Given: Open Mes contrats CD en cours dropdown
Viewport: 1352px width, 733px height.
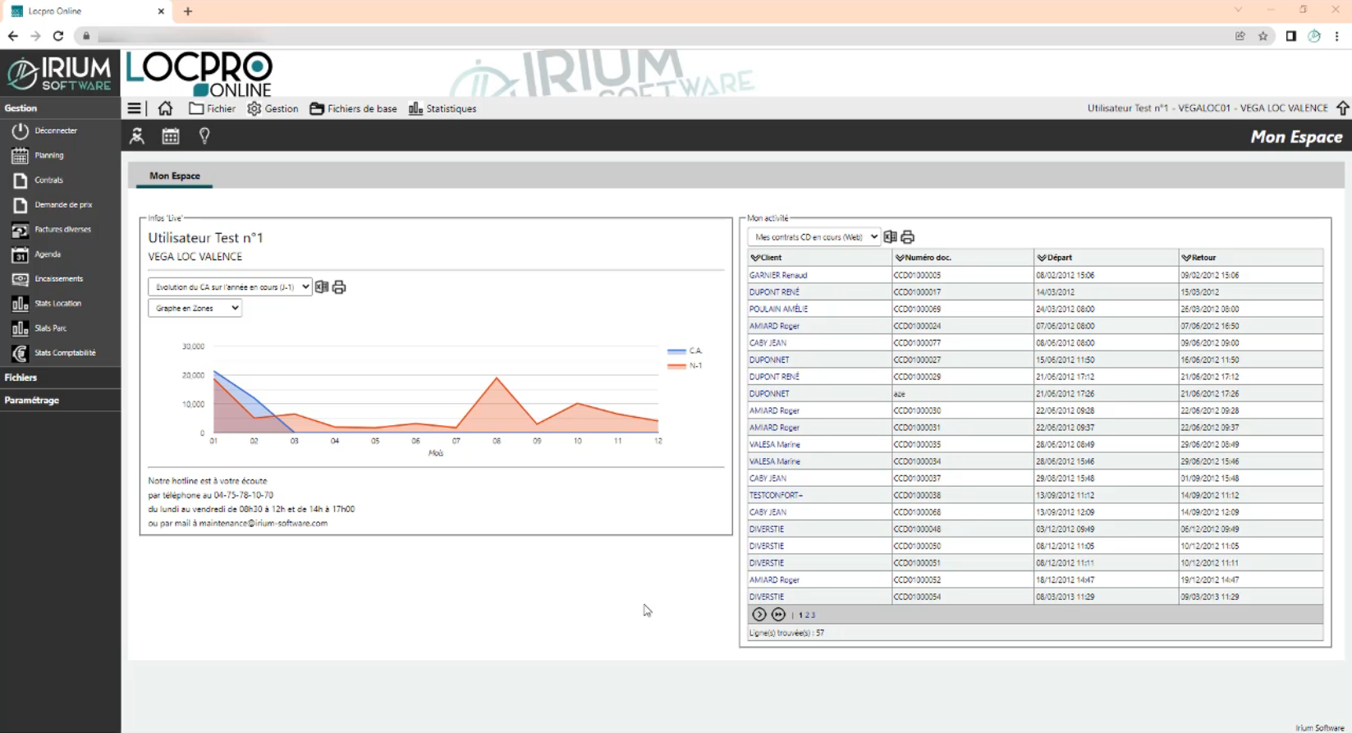Looking at the screenshot, I should 813,236.
